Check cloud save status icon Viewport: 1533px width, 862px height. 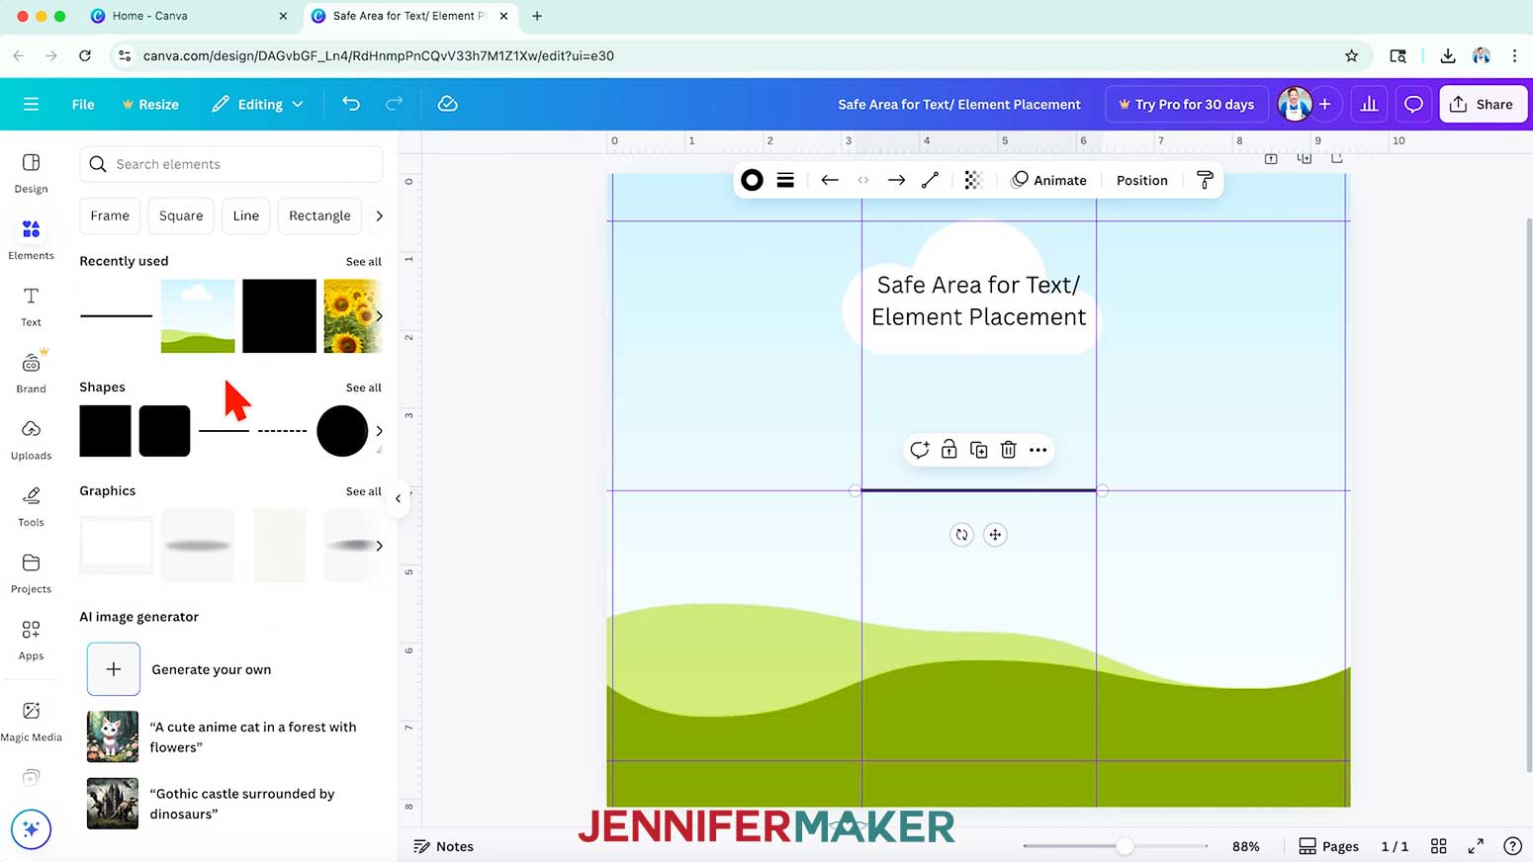tap(447, 104)
